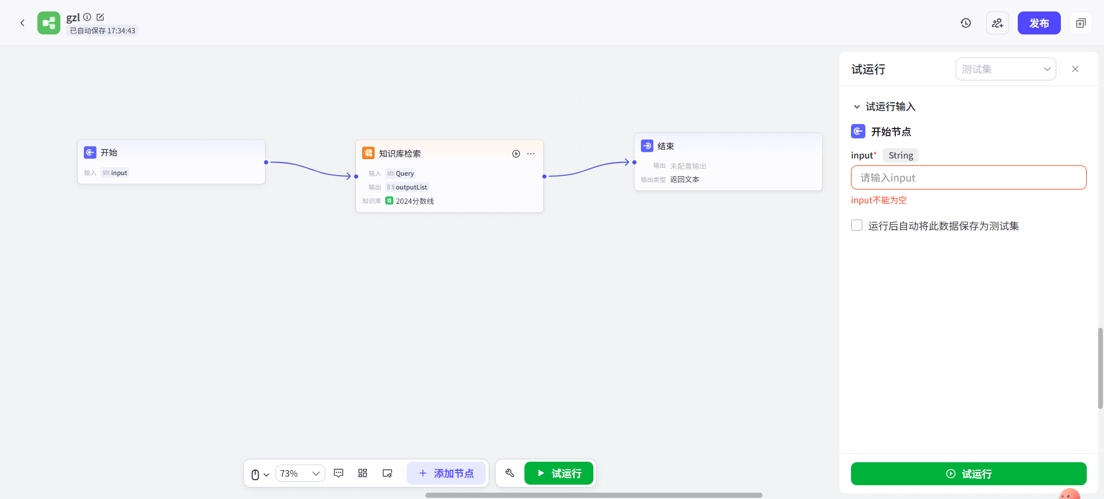Click the horizontal canvas scrollbar
Screen dimensions: 1104x499
tap(593, 495)
